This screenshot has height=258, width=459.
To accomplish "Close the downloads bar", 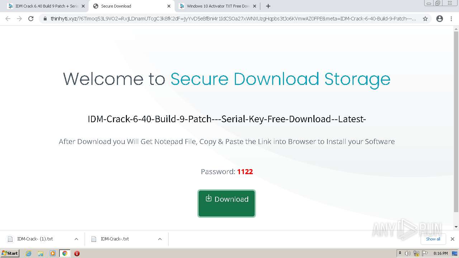I will (x=453, y=239).
